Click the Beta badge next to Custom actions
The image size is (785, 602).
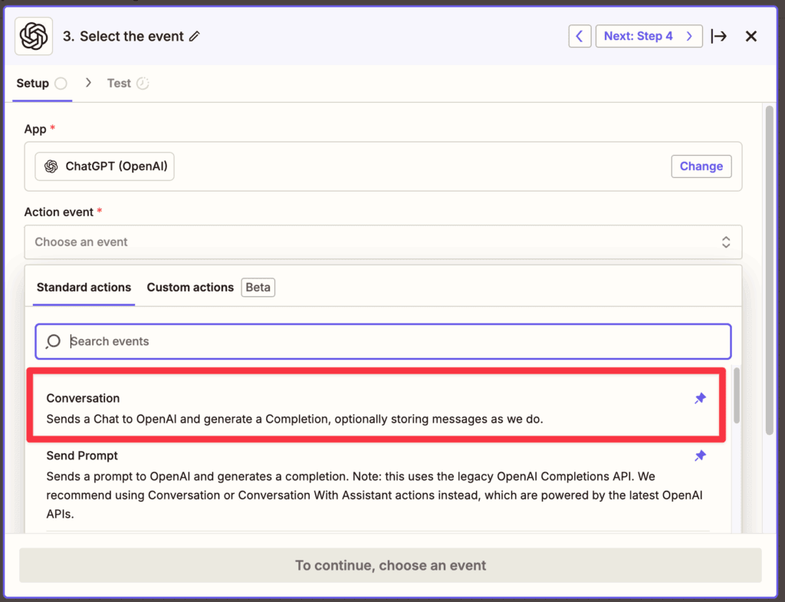click(x=258, y=288)
